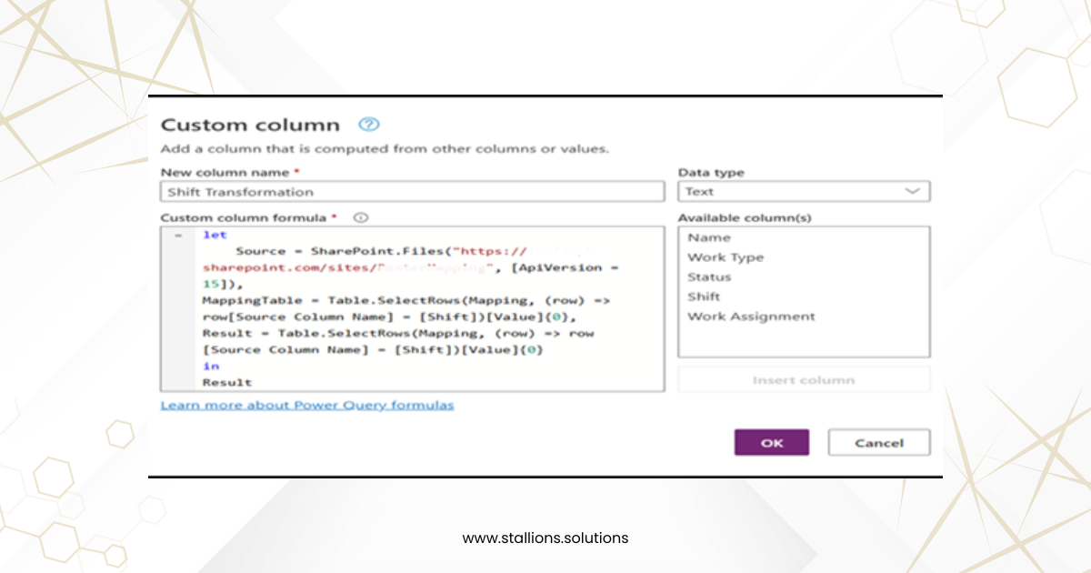Viewport: 1091px width, 573px height.
Task: Dismiss the dialog with Cancel
Action: [877, 442]
